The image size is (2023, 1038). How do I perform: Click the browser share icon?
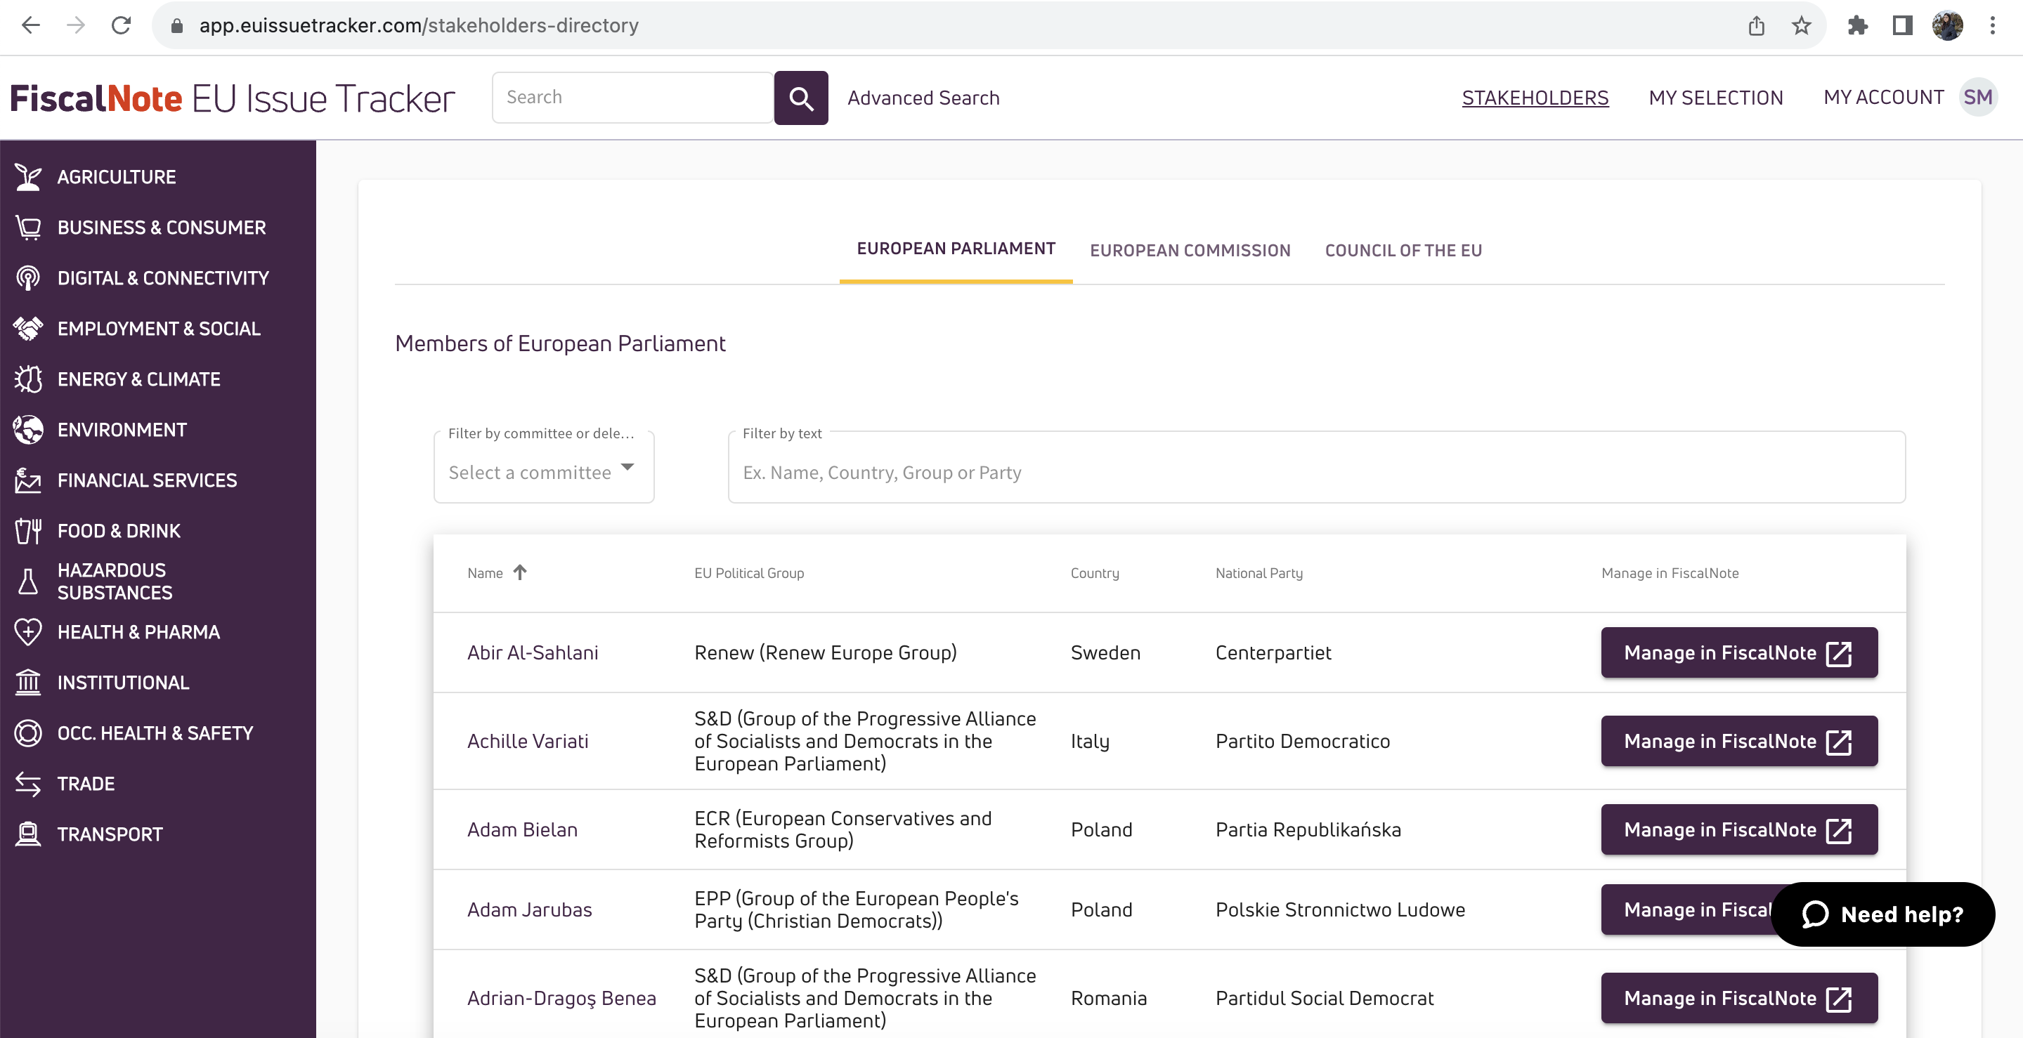tap(1757, 26)
